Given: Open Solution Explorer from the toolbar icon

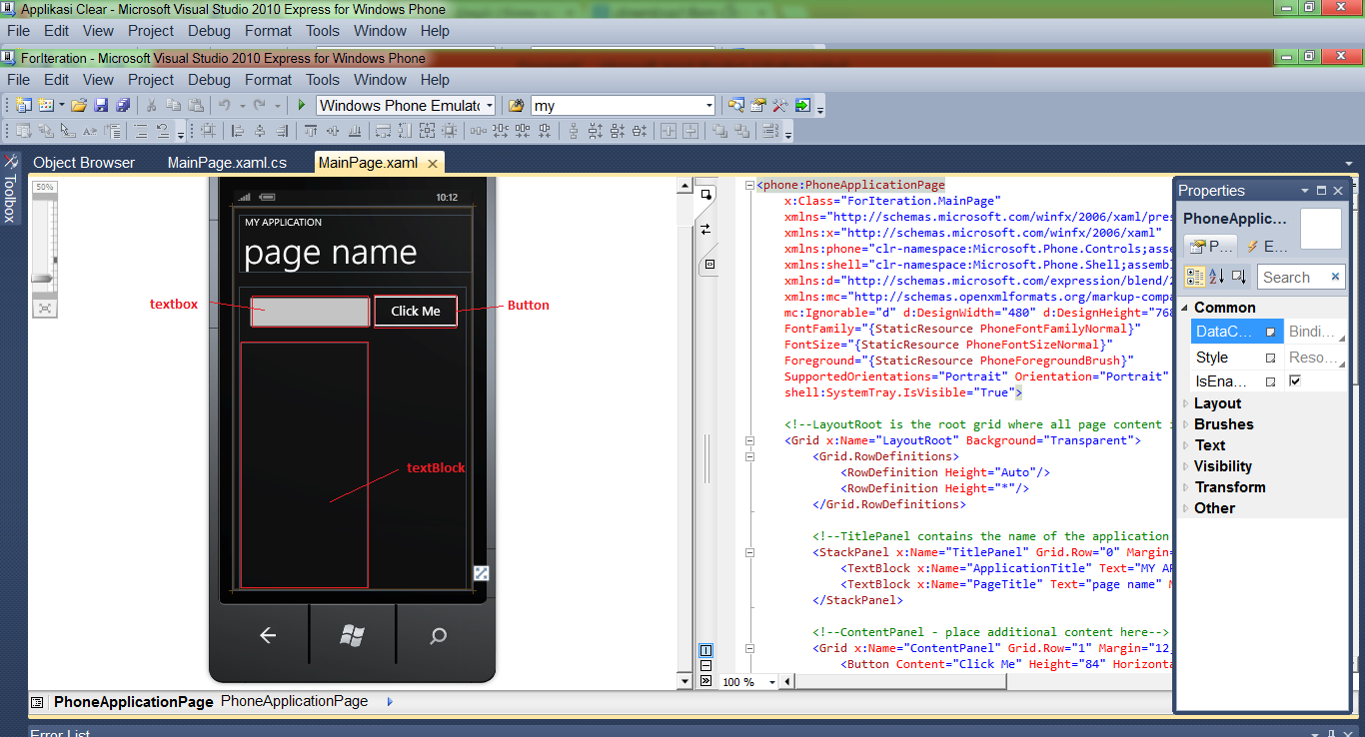Looking at the screenshot, I should [x=736, y=105].
